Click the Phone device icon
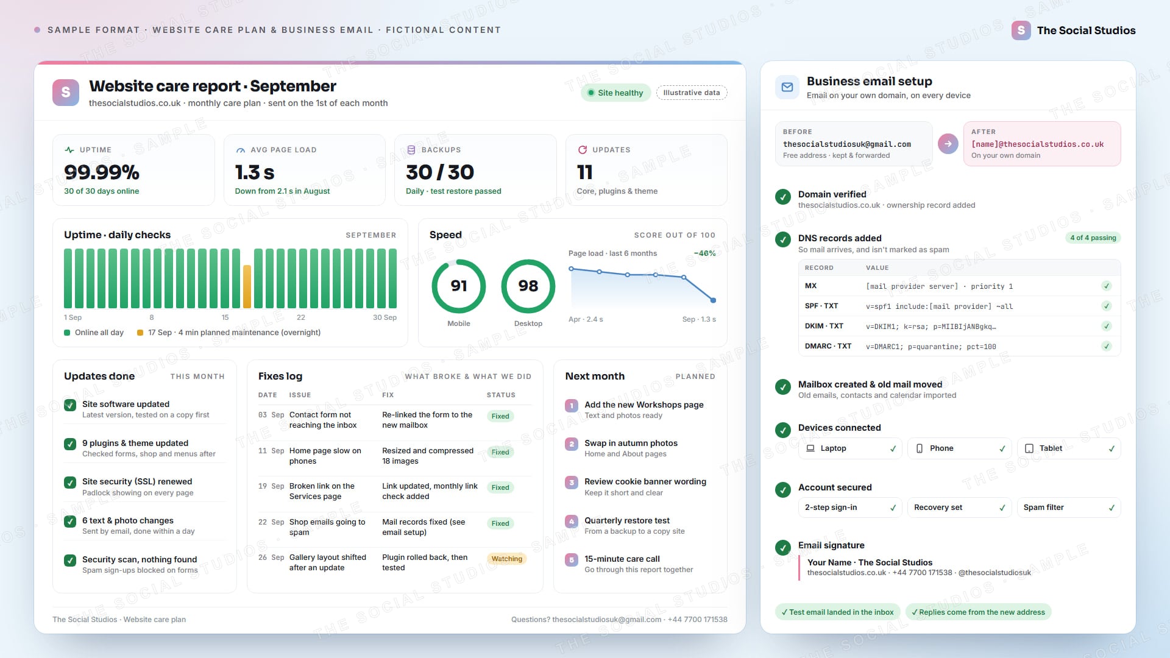Viewport: 1170px width, 658px height. [x=920, y=448]
